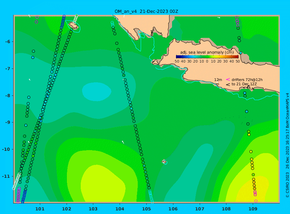
Task: Click the map title 'OM_an_v4 21-Dec-2023 00Z'
Action: [146, 12]
